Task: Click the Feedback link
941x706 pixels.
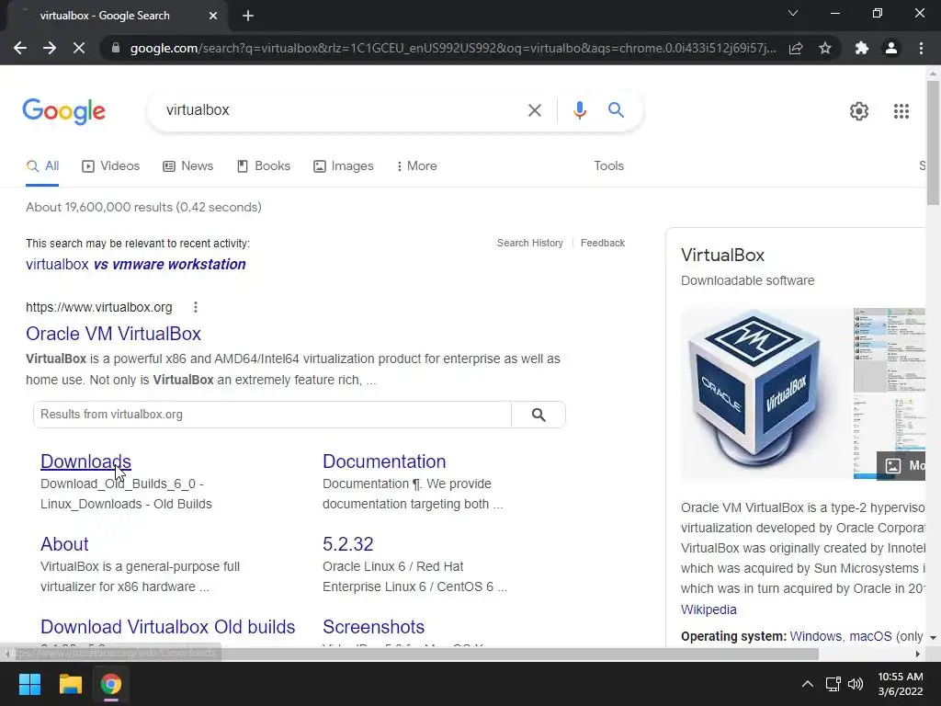Action: pos(603,243)
